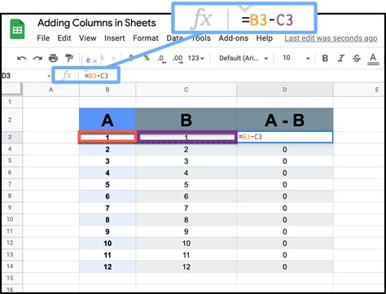The height and width of the screenshot is (294, 386).
Task: Open the View menu
Action: [87, 38]
